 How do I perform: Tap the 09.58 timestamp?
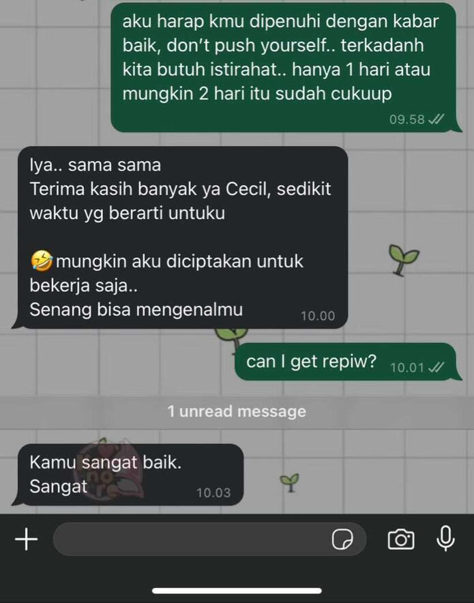406,119
